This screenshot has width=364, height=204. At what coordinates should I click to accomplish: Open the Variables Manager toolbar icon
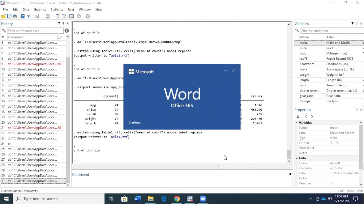(71, 16)
